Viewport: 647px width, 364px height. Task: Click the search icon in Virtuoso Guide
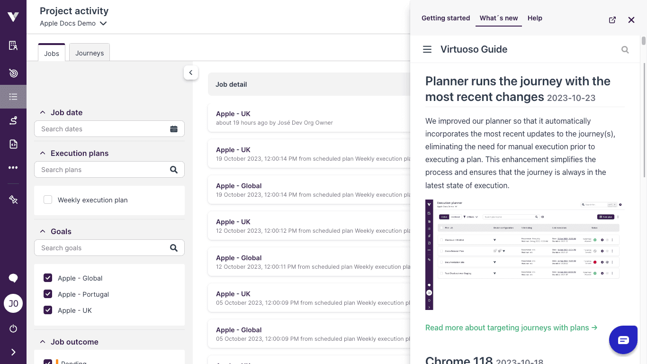[625, 50]
